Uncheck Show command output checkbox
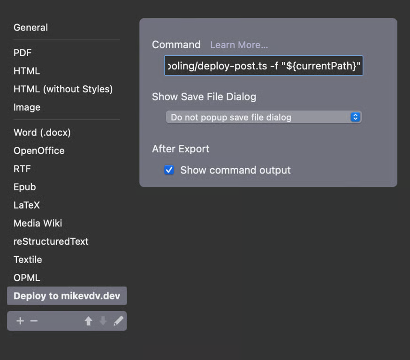Image resolution: width=410 pixels, height=360 pixels. pos(169,170)
